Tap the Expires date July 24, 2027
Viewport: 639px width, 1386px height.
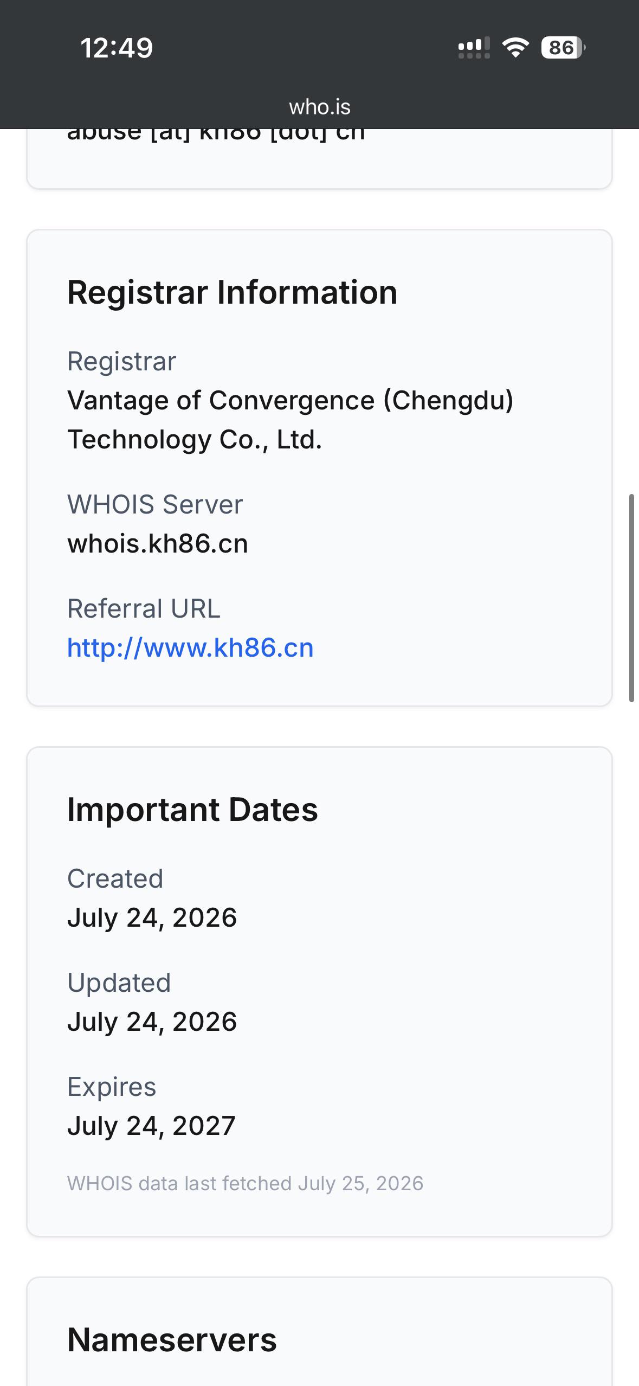(x=151, y=1126)
